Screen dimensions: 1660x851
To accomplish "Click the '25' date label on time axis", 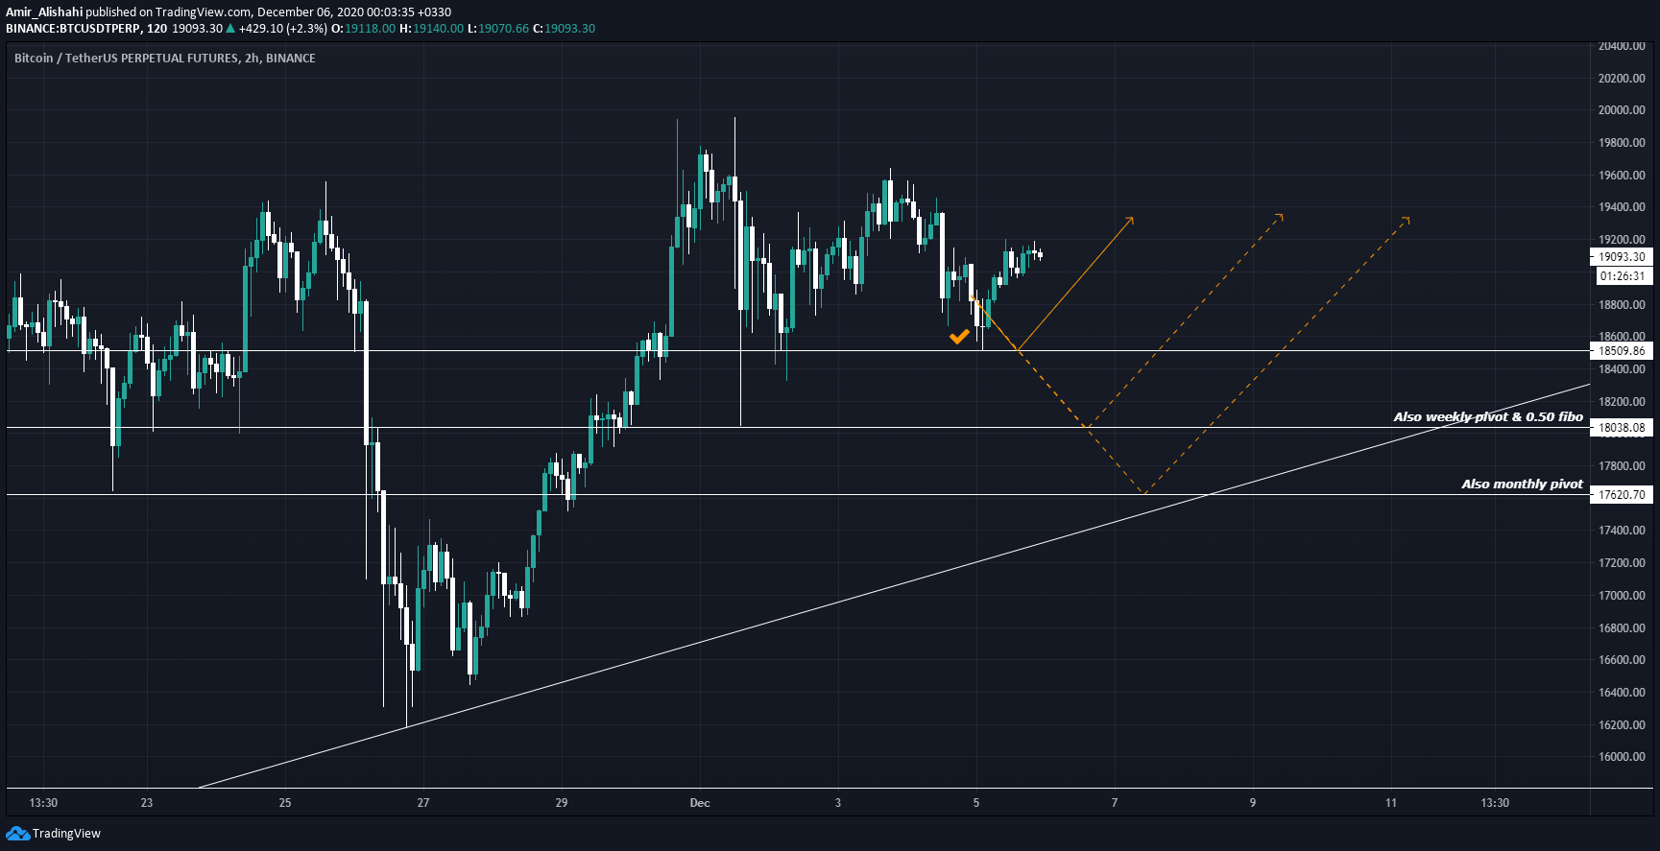I will [285, 803].
